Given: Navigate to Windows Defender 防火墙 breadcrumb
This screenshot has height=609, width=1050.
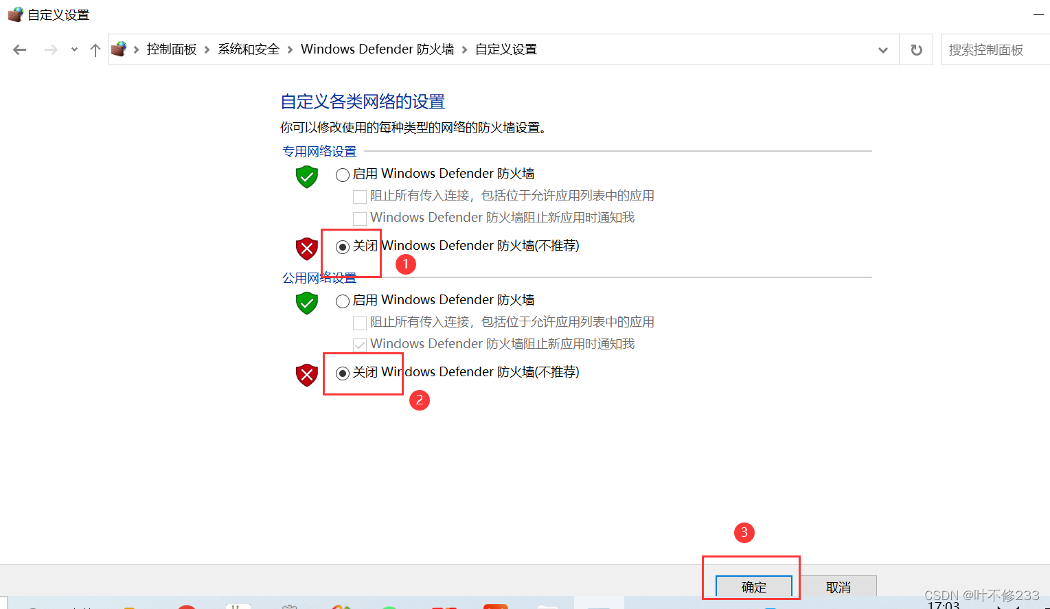Looking at the screenshot, I should tap(378, 49).
